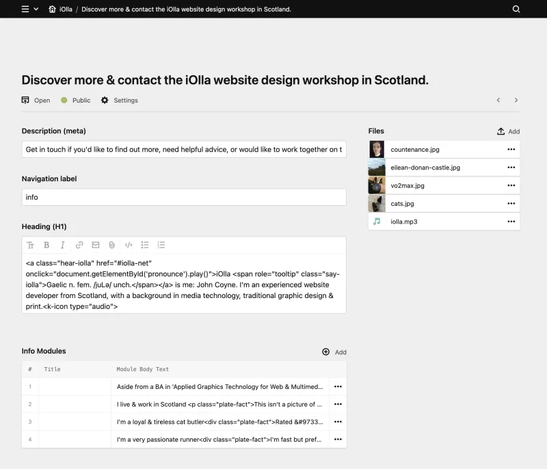
Task: Select the text style Tr icon
Action: 31,245
